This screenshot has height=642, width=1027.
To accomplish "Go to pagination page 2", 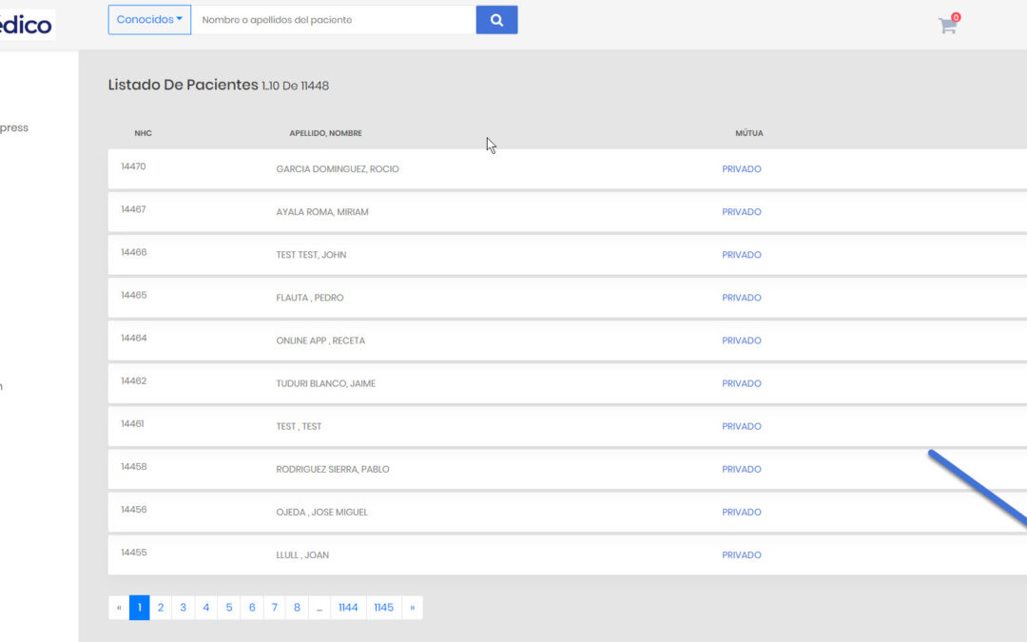I will (x=161, y=607).
